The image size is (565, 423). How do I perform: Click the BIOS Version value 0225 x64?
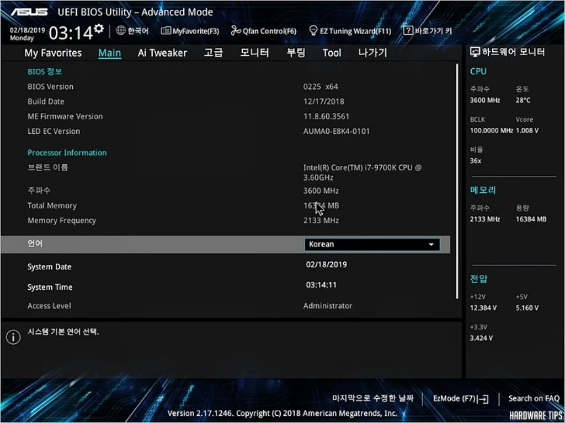point(321,86)
